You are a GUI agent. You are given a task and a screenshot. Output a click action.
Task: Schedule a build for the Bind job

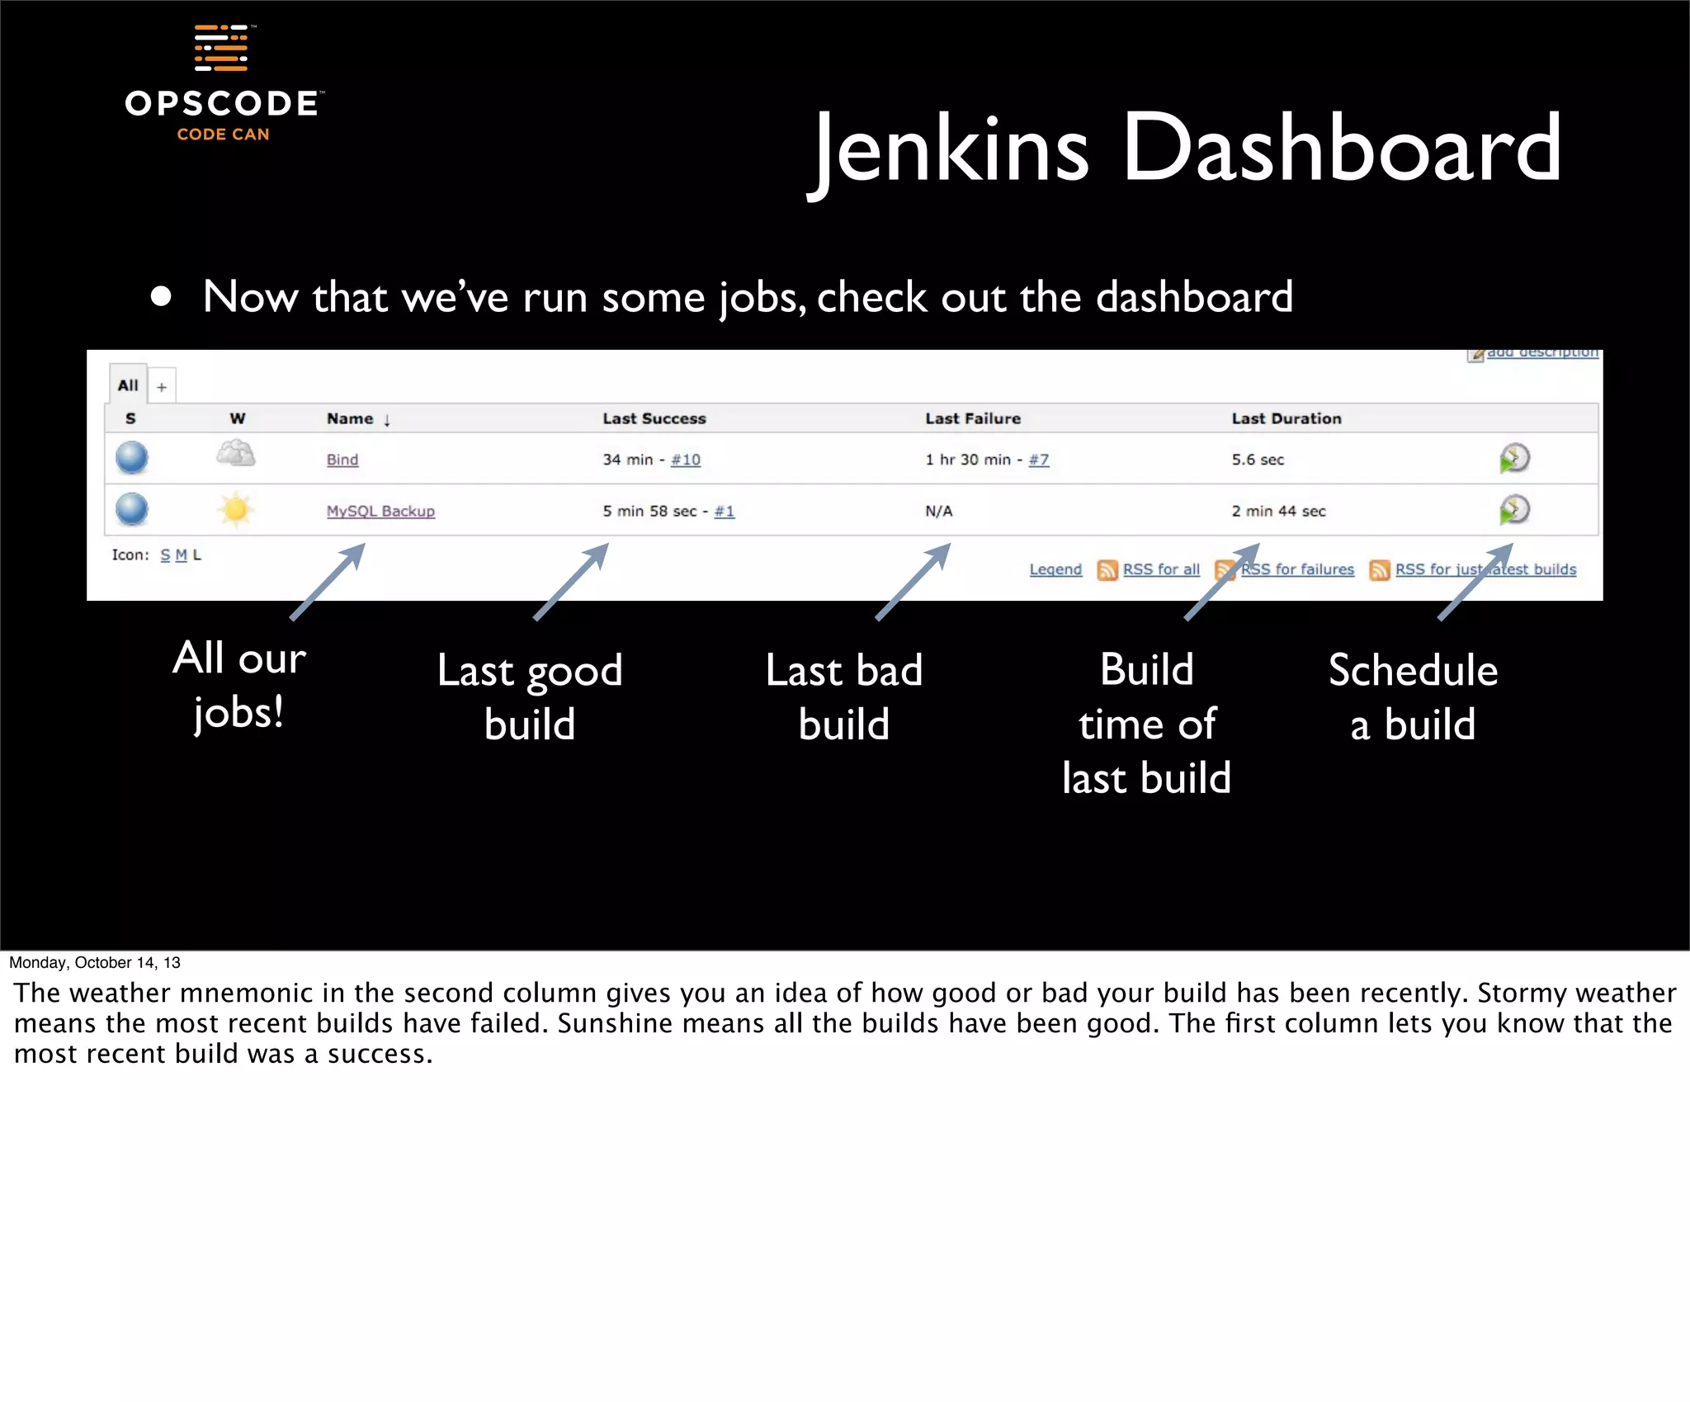(1514, 458)
